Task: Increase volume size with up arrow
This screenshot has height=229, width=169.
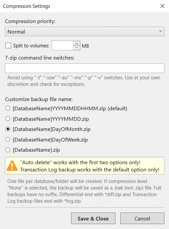Action: (x=77, y=43)
